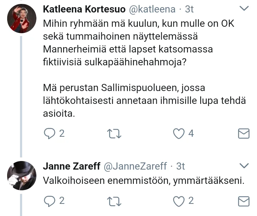Send Katleena's tweet via direct message
Viewport: 257px width, 216px height.
pos(243,134)
